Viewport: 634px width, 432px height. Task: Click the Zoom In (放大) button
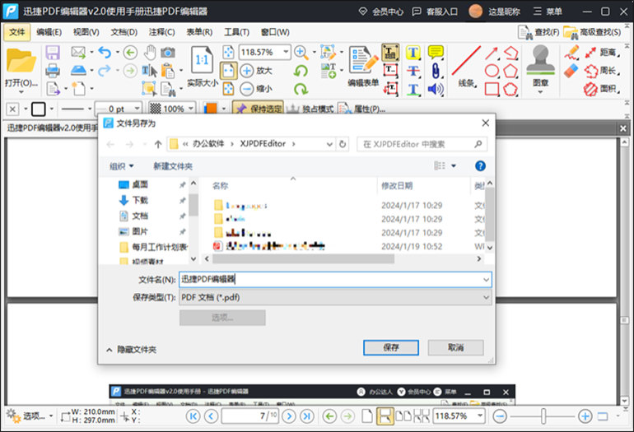255,71
